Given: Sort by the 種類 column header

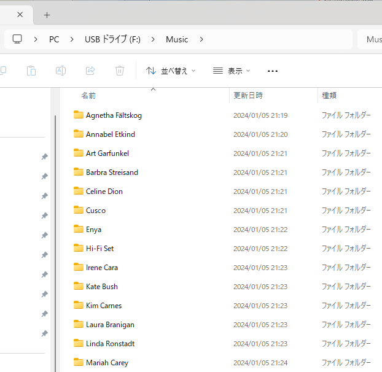Looking at the screenshot, I should point(329,95).
